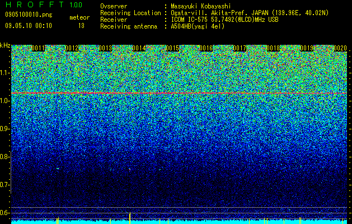The height and width of the screenshot is (224, 352).
Task: Click the tall yellow meteor spike below 0014
Action: [x=130, y=218]
